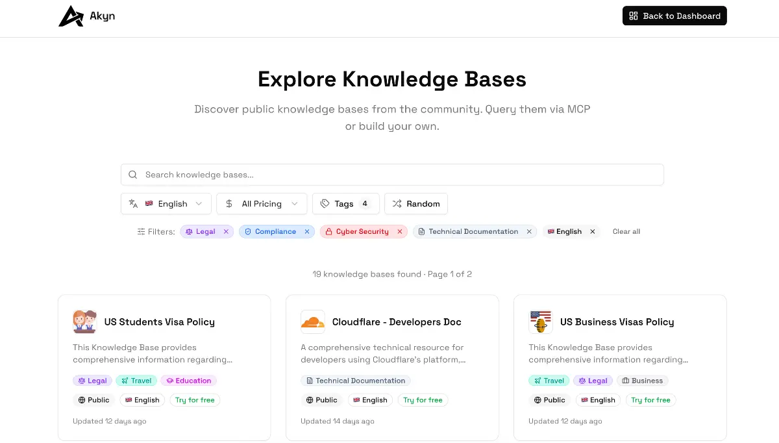Image resolution: width=779 pixels, height=443 pixels.
Task: Remove the Cyber Security filter chip
Action: click(x=400, y=232)
